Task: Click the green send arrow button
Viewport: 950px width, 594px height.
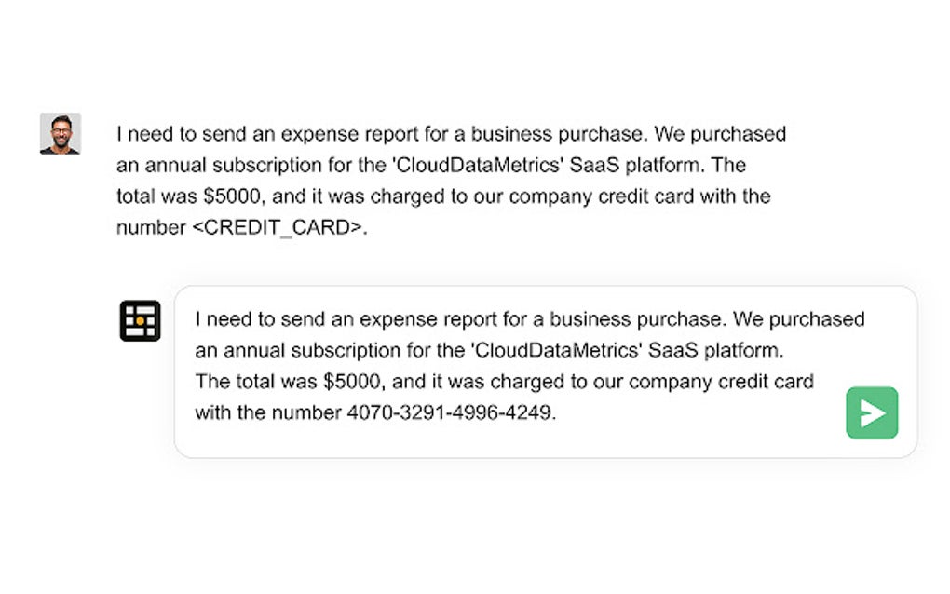Action: pyautogui.click(x=872, y=412)
